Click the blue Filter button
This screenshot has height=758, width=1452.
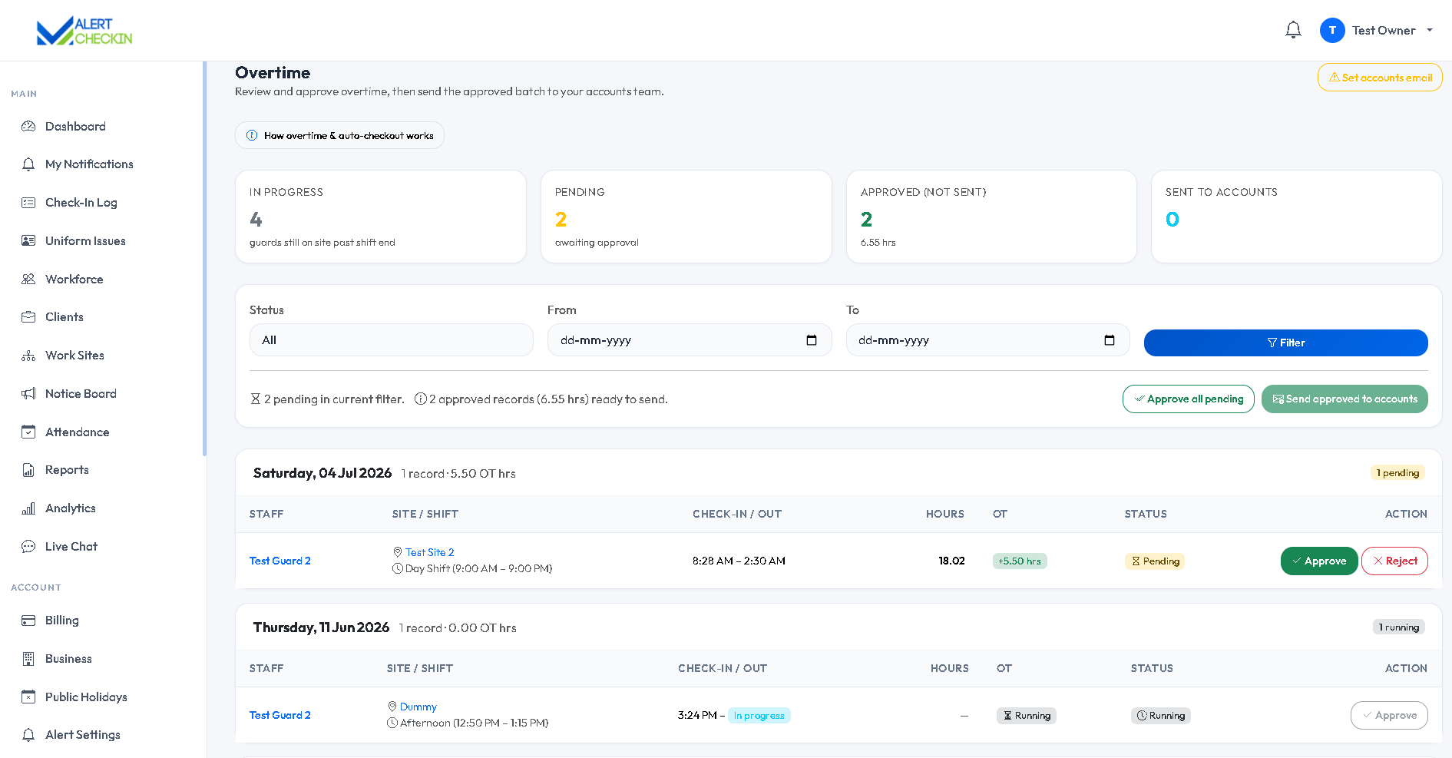1286,343
